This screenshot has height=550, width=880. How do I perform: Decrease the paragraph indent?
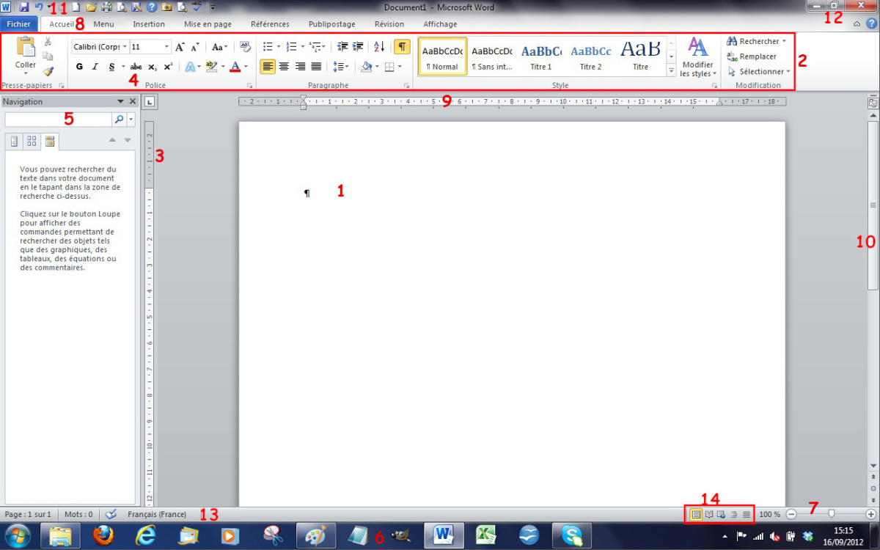[342, 47]
